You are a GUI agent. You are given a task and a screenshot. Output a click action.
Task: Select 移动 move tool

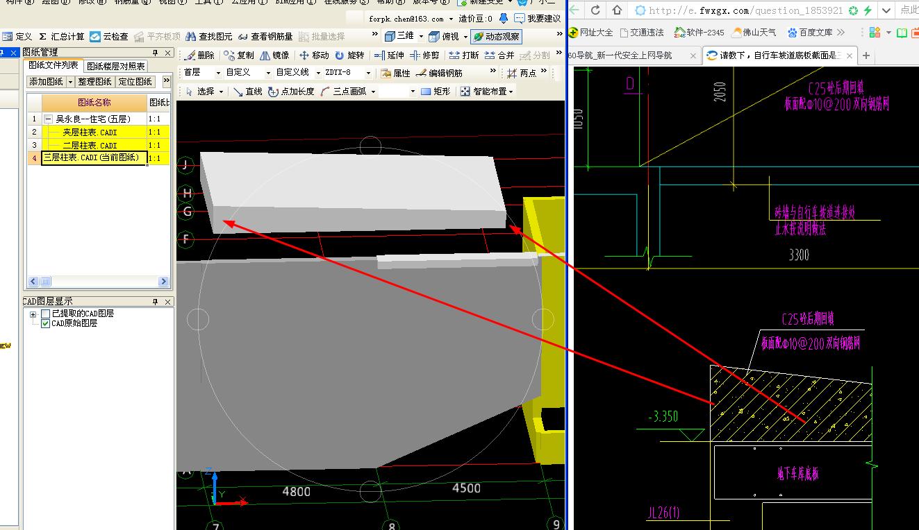point(314,55)
